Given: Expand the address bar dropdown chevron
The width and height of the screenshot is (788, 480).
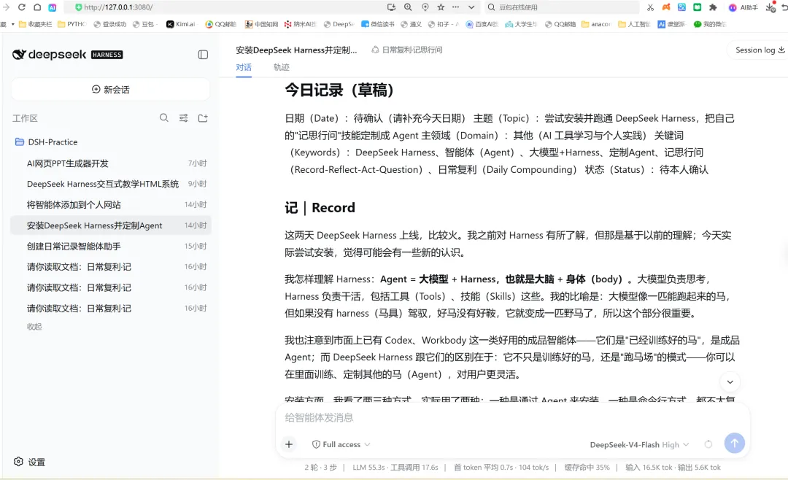Looking at the screenshot, I should [471, 7].
